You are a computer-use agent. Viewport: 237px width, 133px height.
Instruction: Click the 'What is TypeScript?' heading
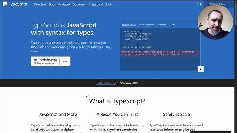117,101
